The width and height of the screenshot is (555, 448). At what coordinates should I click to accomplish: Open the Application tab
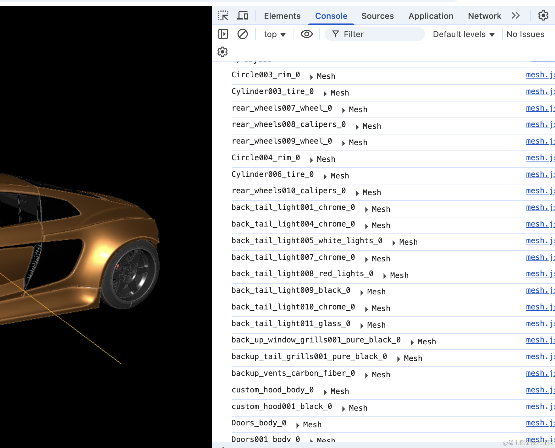coord(431,16)
